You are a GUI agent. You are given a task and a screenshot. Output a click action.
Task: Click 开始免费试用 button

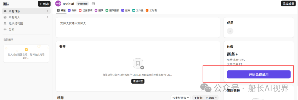[x=259, y=74]
